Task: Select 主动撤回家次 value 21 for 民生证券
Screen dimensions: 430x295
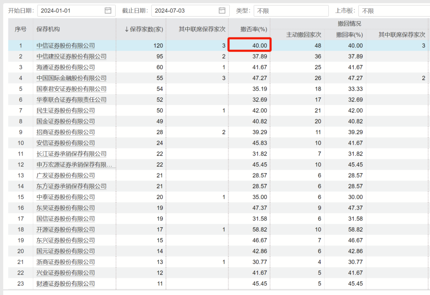Action: coord(318,111)
